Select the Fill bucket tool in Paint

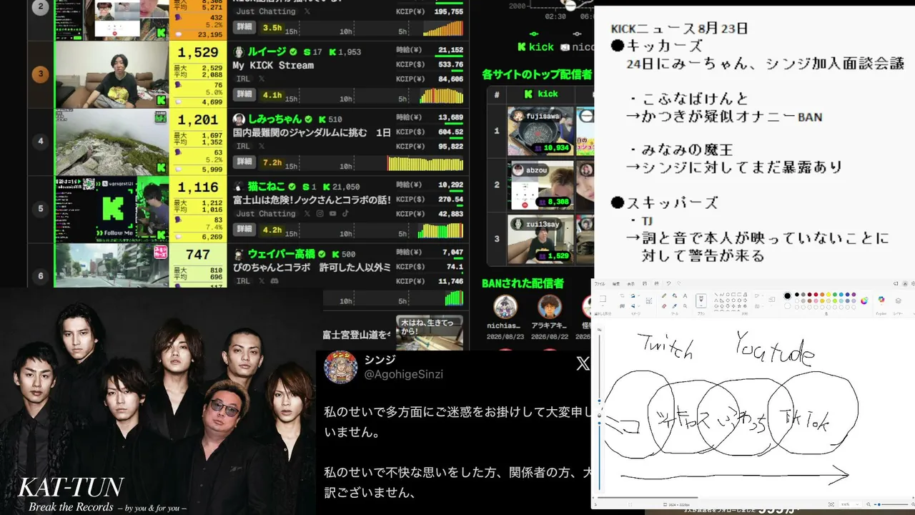tap(675, 295)
